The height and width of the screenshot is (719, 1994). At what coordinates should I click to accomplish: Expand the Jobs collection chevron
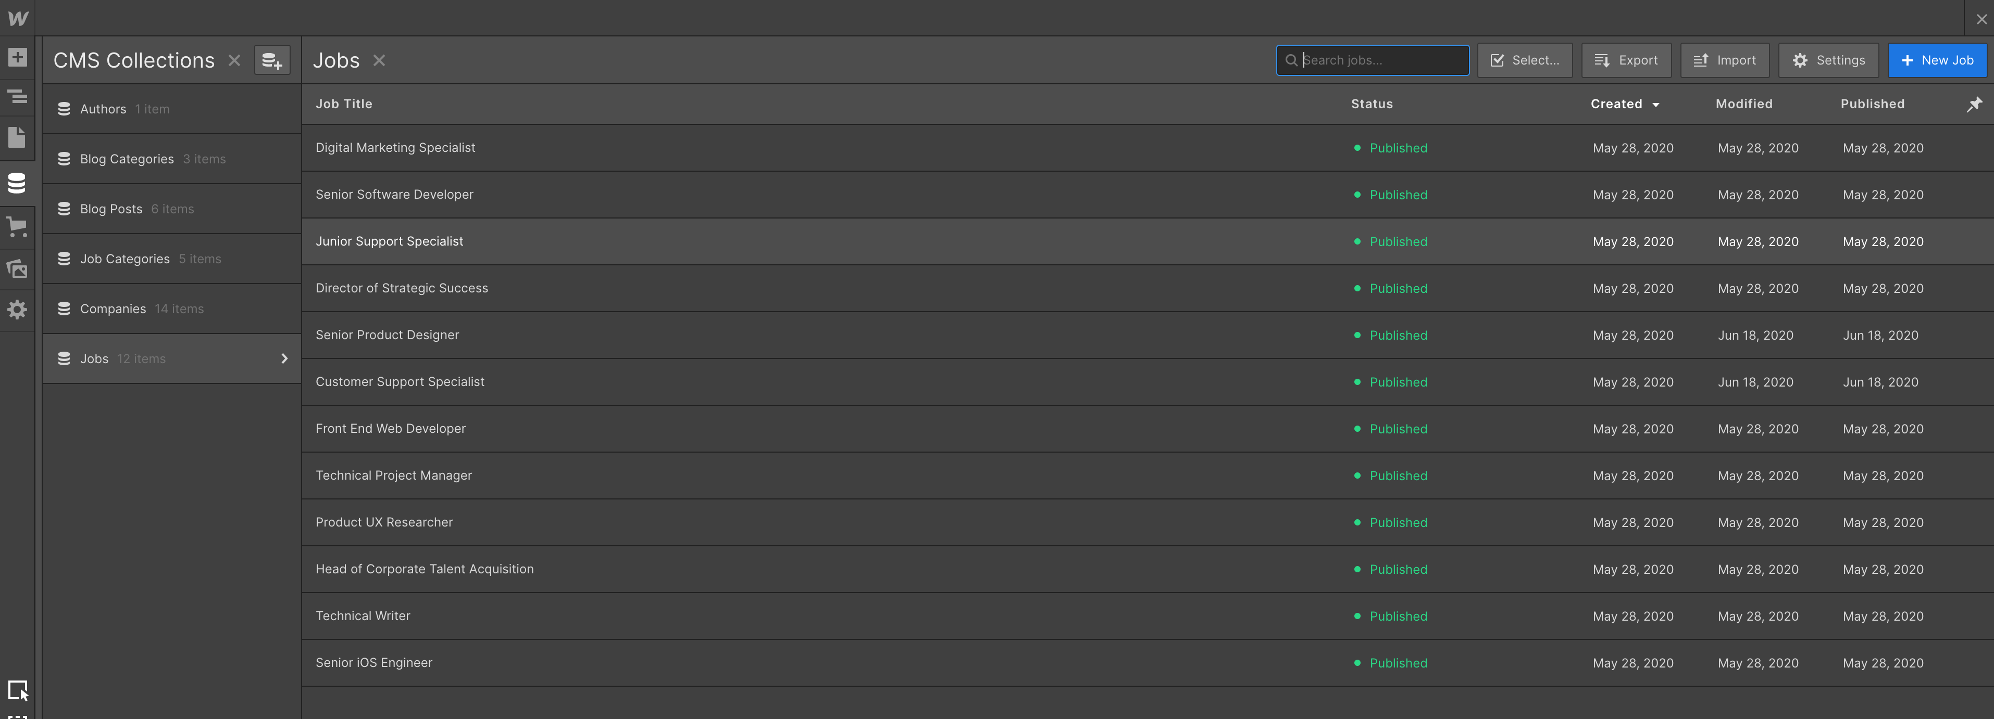coord(284,359)
